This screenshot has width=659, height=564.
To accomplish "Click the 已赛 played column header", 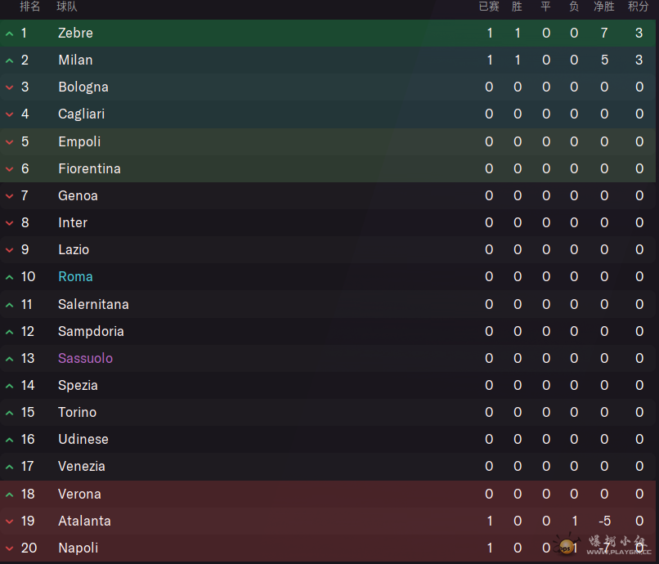I will coord(489,7).
